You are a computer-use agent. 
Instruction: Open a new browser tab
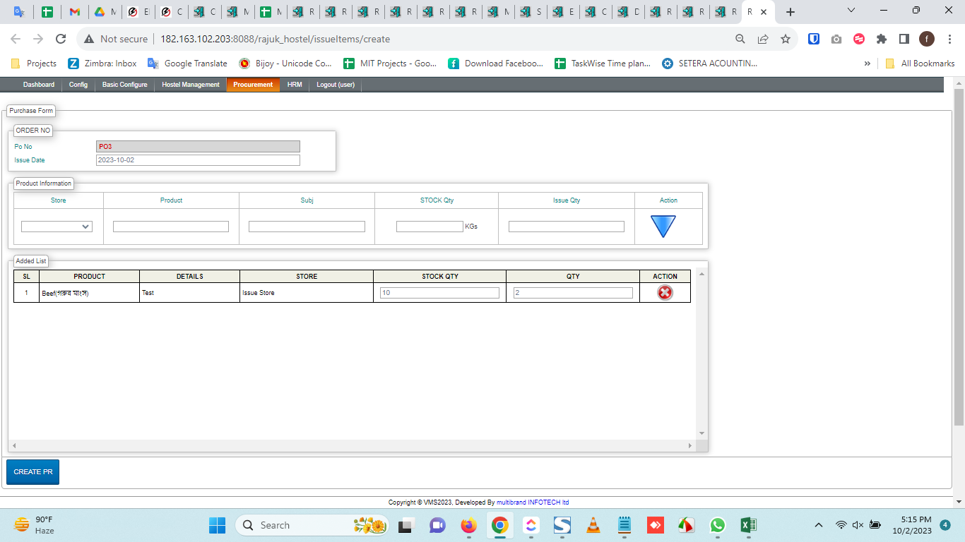(x=791, y=12)
